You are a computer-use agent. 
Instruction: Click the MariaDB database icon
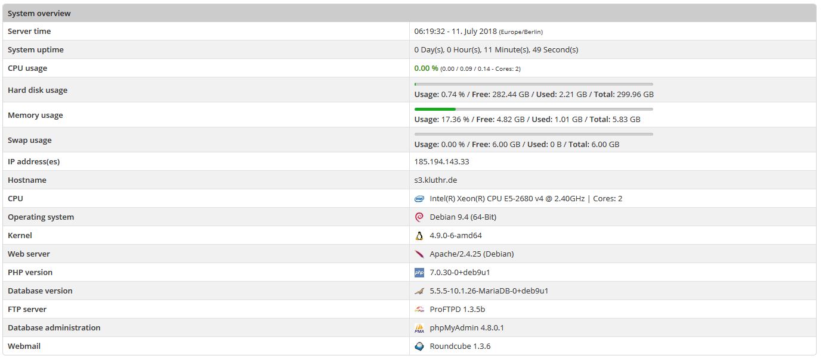[x=419, y=291]
